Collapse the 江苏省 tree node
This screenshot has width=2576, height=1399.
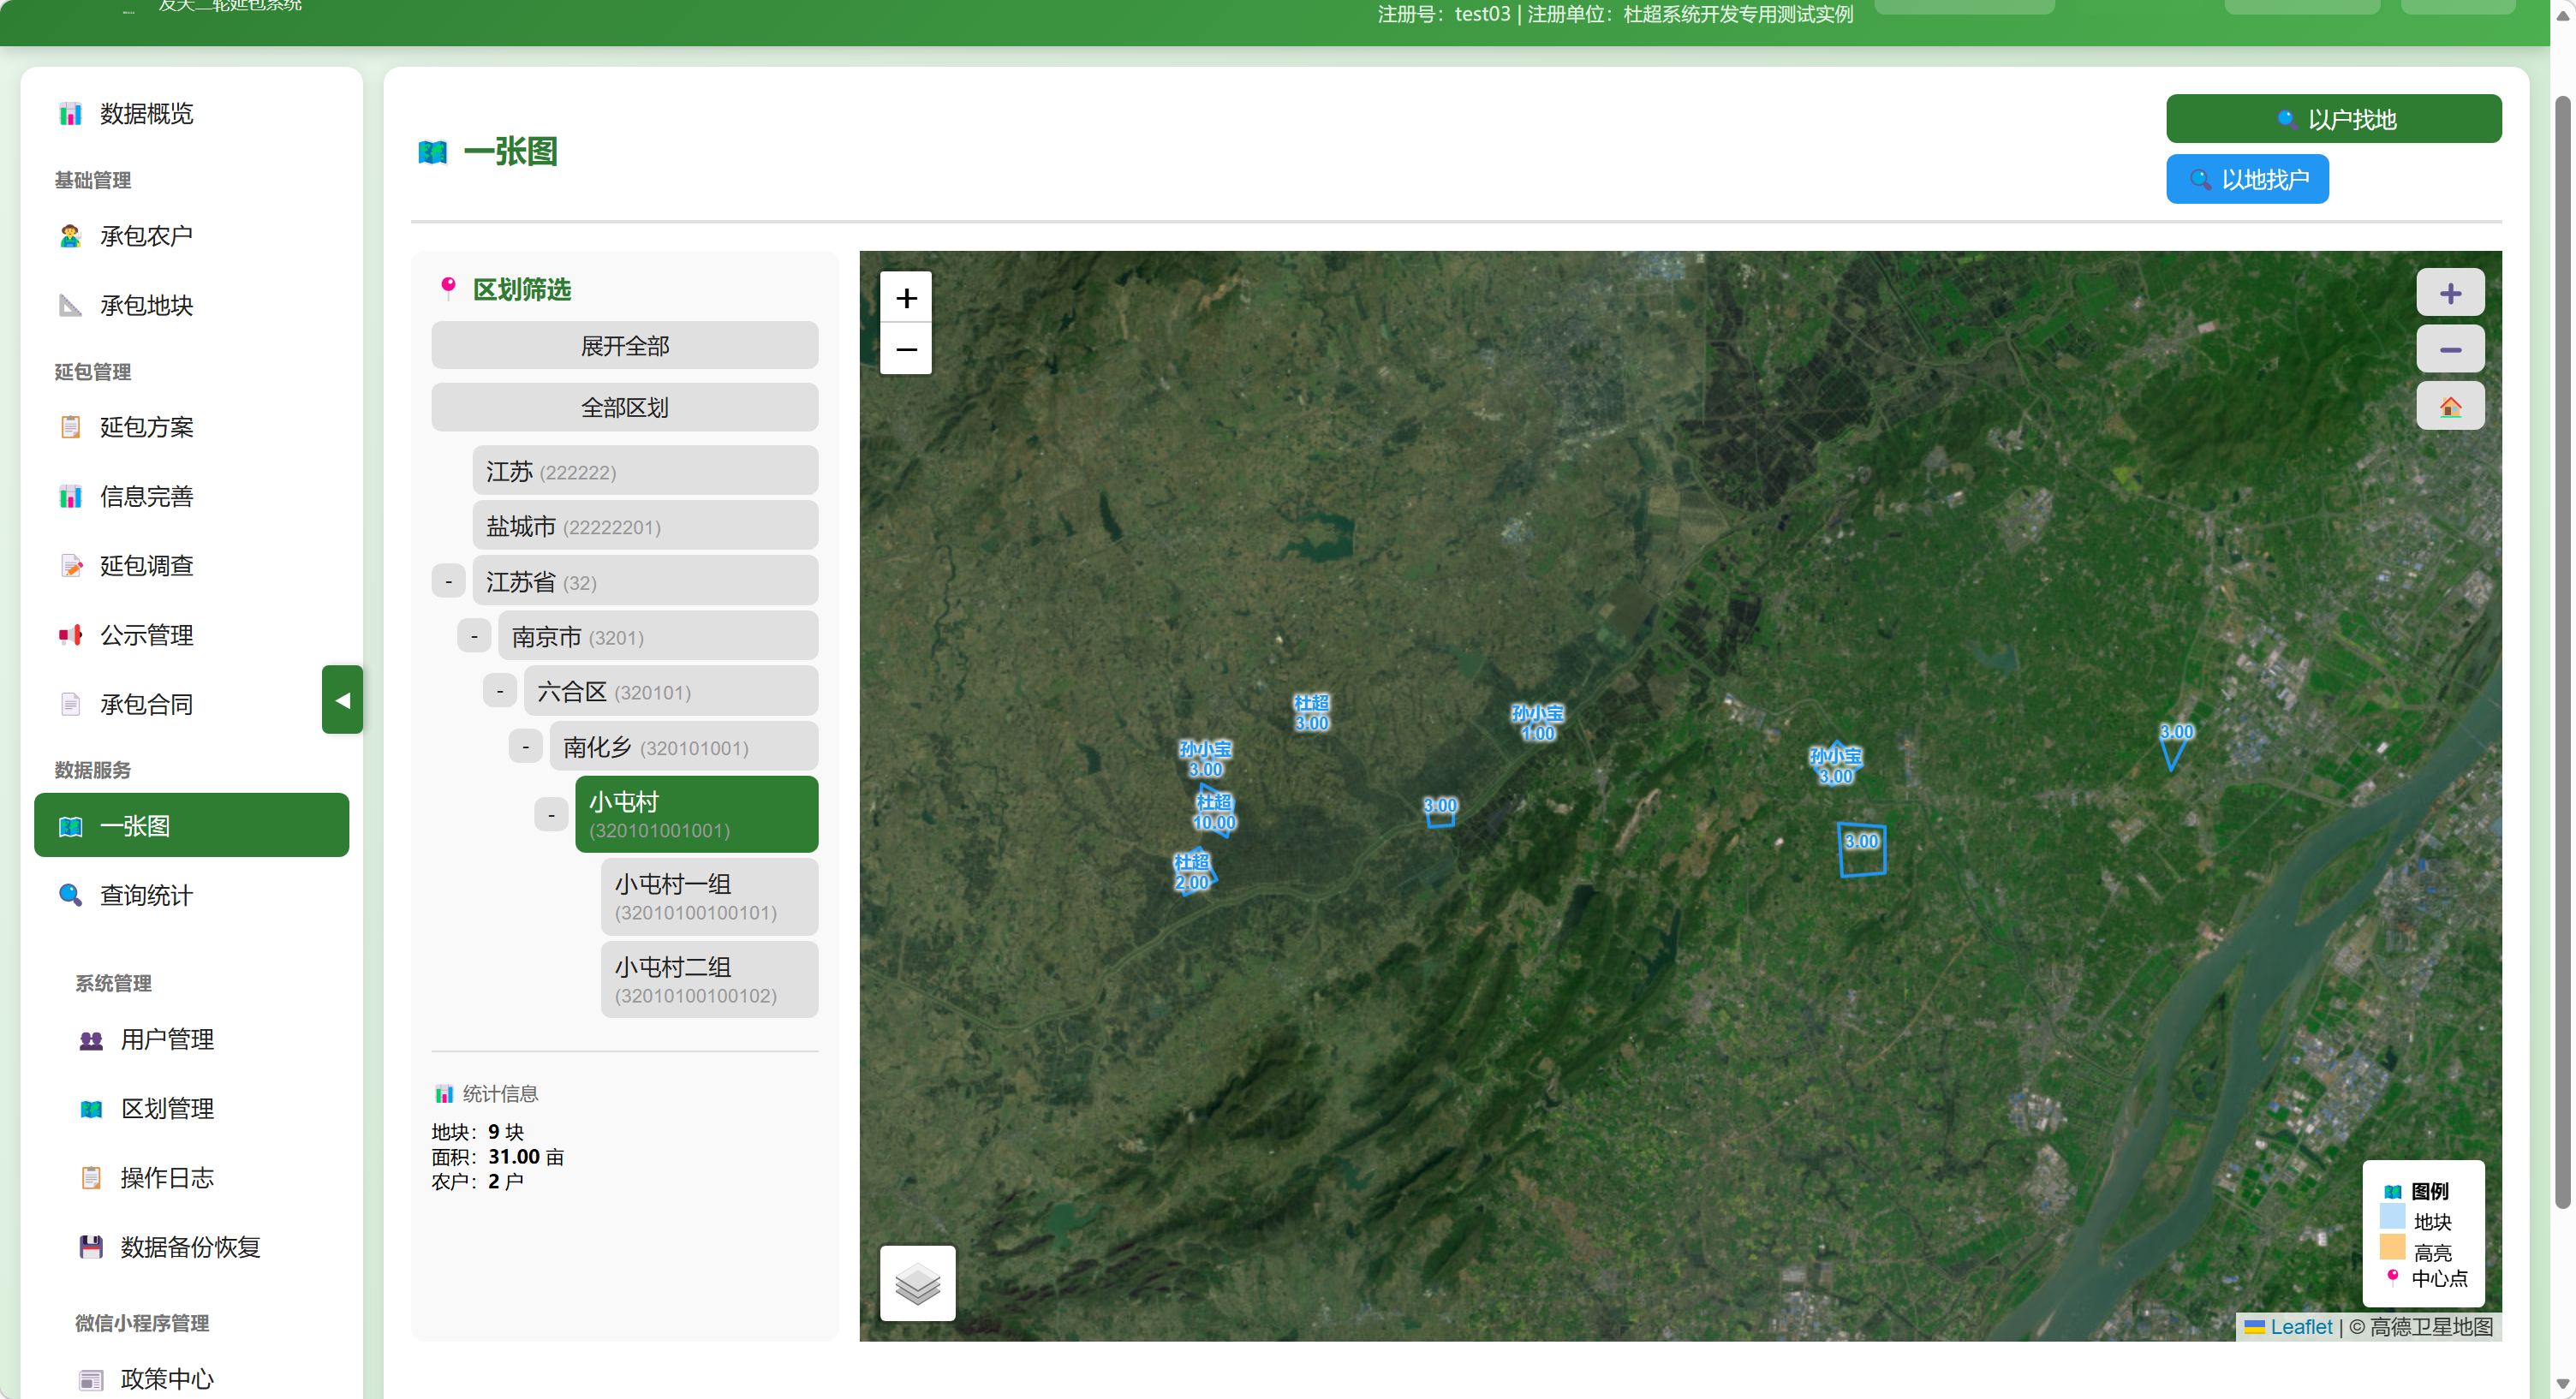[448, 582]
